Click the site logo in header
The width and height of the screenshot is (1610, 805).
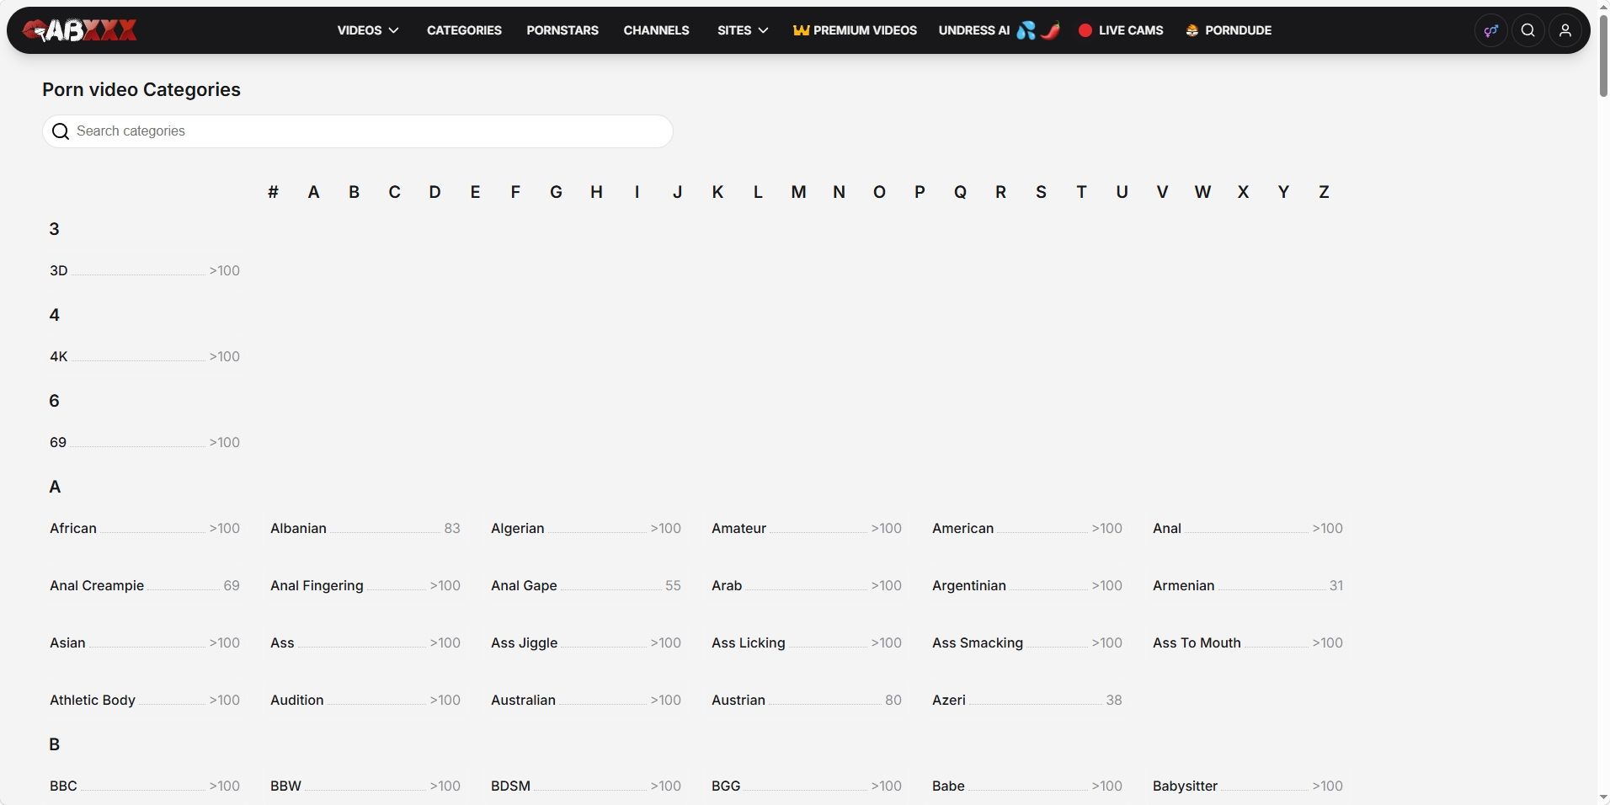pos(80,30)
